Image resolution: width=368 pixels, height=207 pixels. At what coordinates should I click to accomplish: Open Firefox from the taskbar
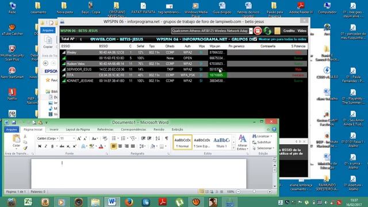(129, 202)
